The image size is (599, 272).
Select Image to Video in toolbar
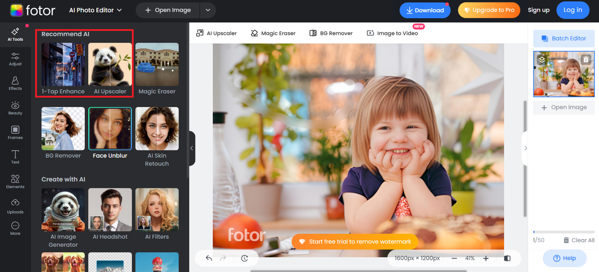pos(392,33)
